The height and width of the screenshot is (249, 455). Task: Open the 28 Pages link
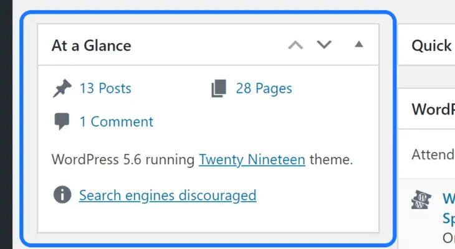pos(264,88)
